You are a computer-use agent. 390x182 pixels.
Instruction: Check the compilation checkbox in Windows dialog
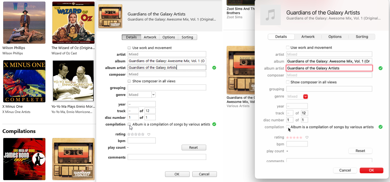[129, 124]
